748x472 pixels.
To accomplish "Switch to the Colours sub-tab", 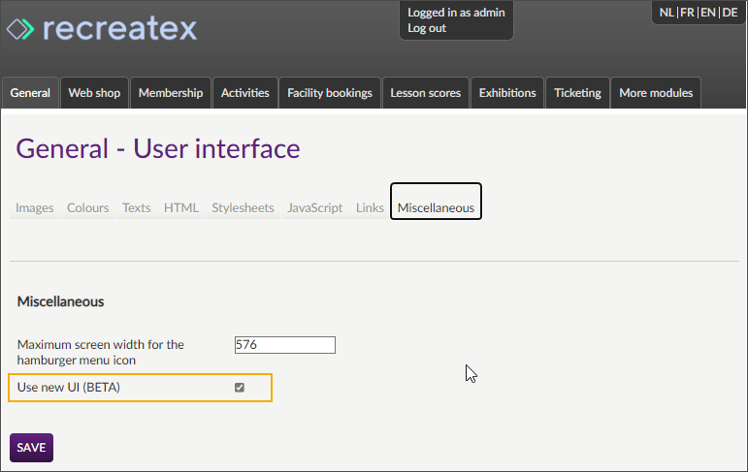I will coord(88,207).
